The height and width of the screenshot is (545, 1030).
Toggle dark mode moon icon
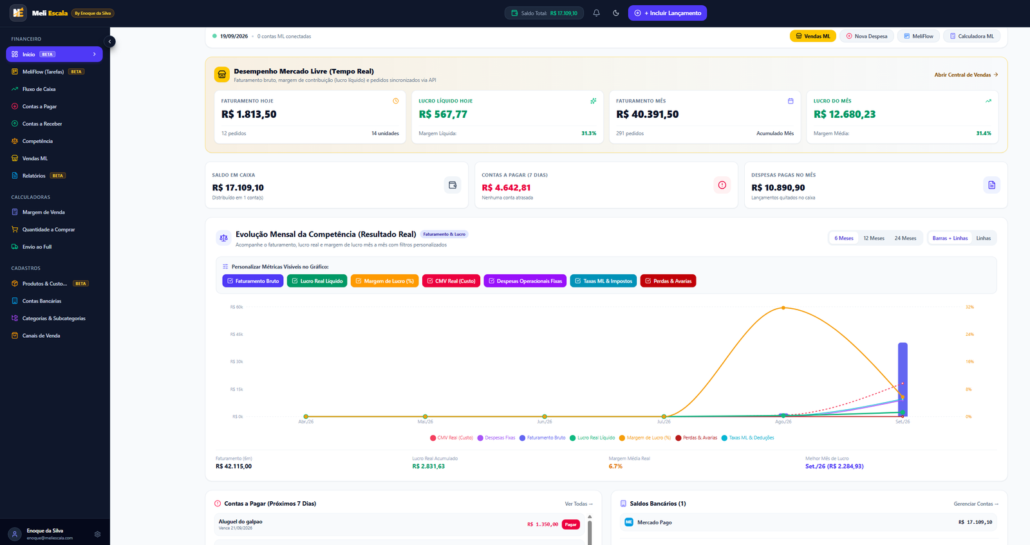point(616,13)
